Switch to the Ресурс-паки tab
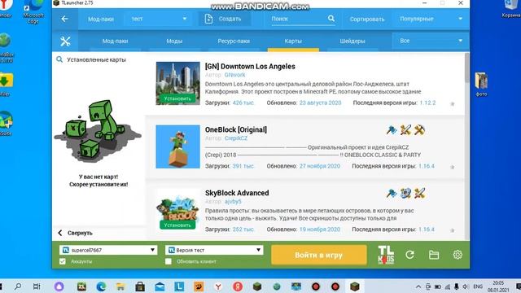Image resolution: width=521 pixels, height=293 pixels. coord(234,42)
